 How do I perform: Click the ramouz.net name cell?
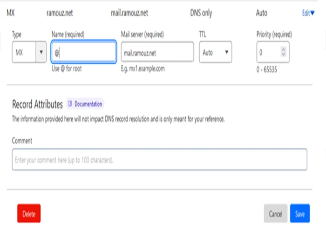(x=60, y=13)
